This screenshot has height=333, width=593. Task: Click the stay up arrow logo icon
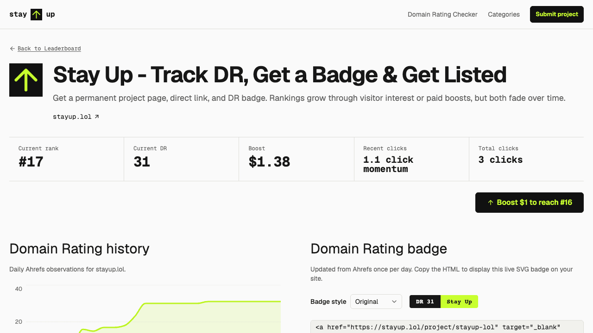[36, 14]
